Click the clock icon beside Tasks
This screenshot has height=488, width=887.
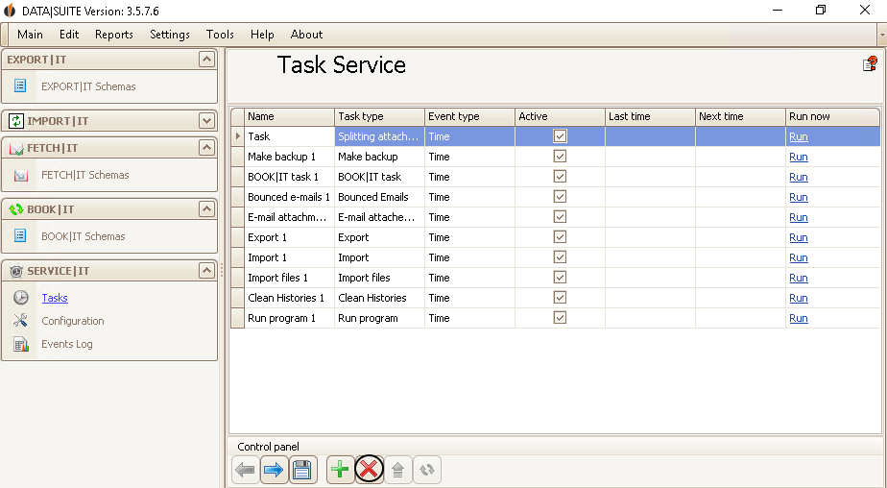pos(21,297)
